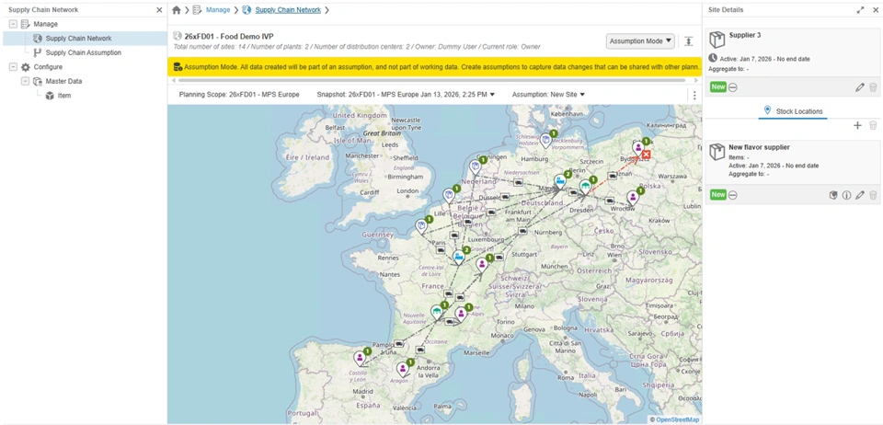
Task: Add a stock location with the plus icon
Action: coord(857,125)
